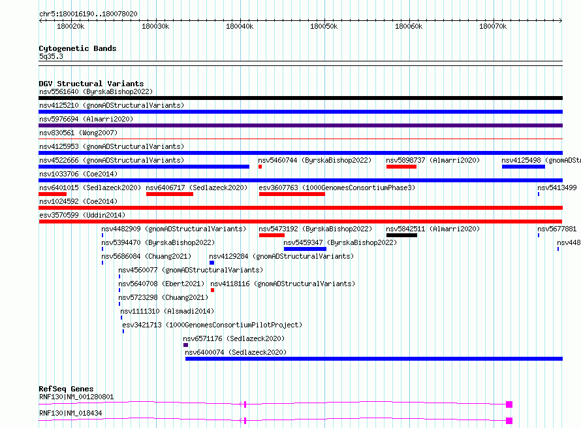The image size is (581, 428).
Task: Click the nsv4125953 gnomAD variant bar
Action: (300, 153)
